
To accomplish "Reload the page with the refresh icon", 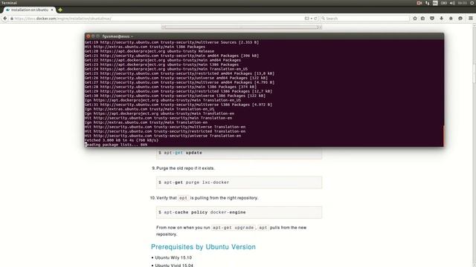I will [315, 19].
